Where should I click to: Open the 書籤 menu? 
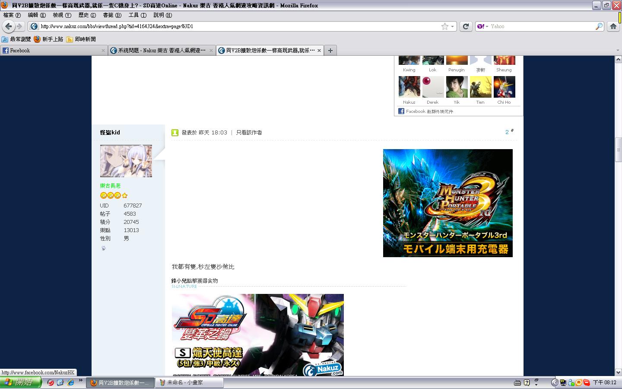pyautogui.click(x=111, y=15)
